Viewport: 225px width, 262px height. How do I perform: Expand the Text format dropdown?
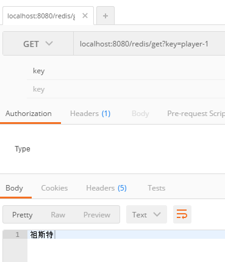[146, 214]
